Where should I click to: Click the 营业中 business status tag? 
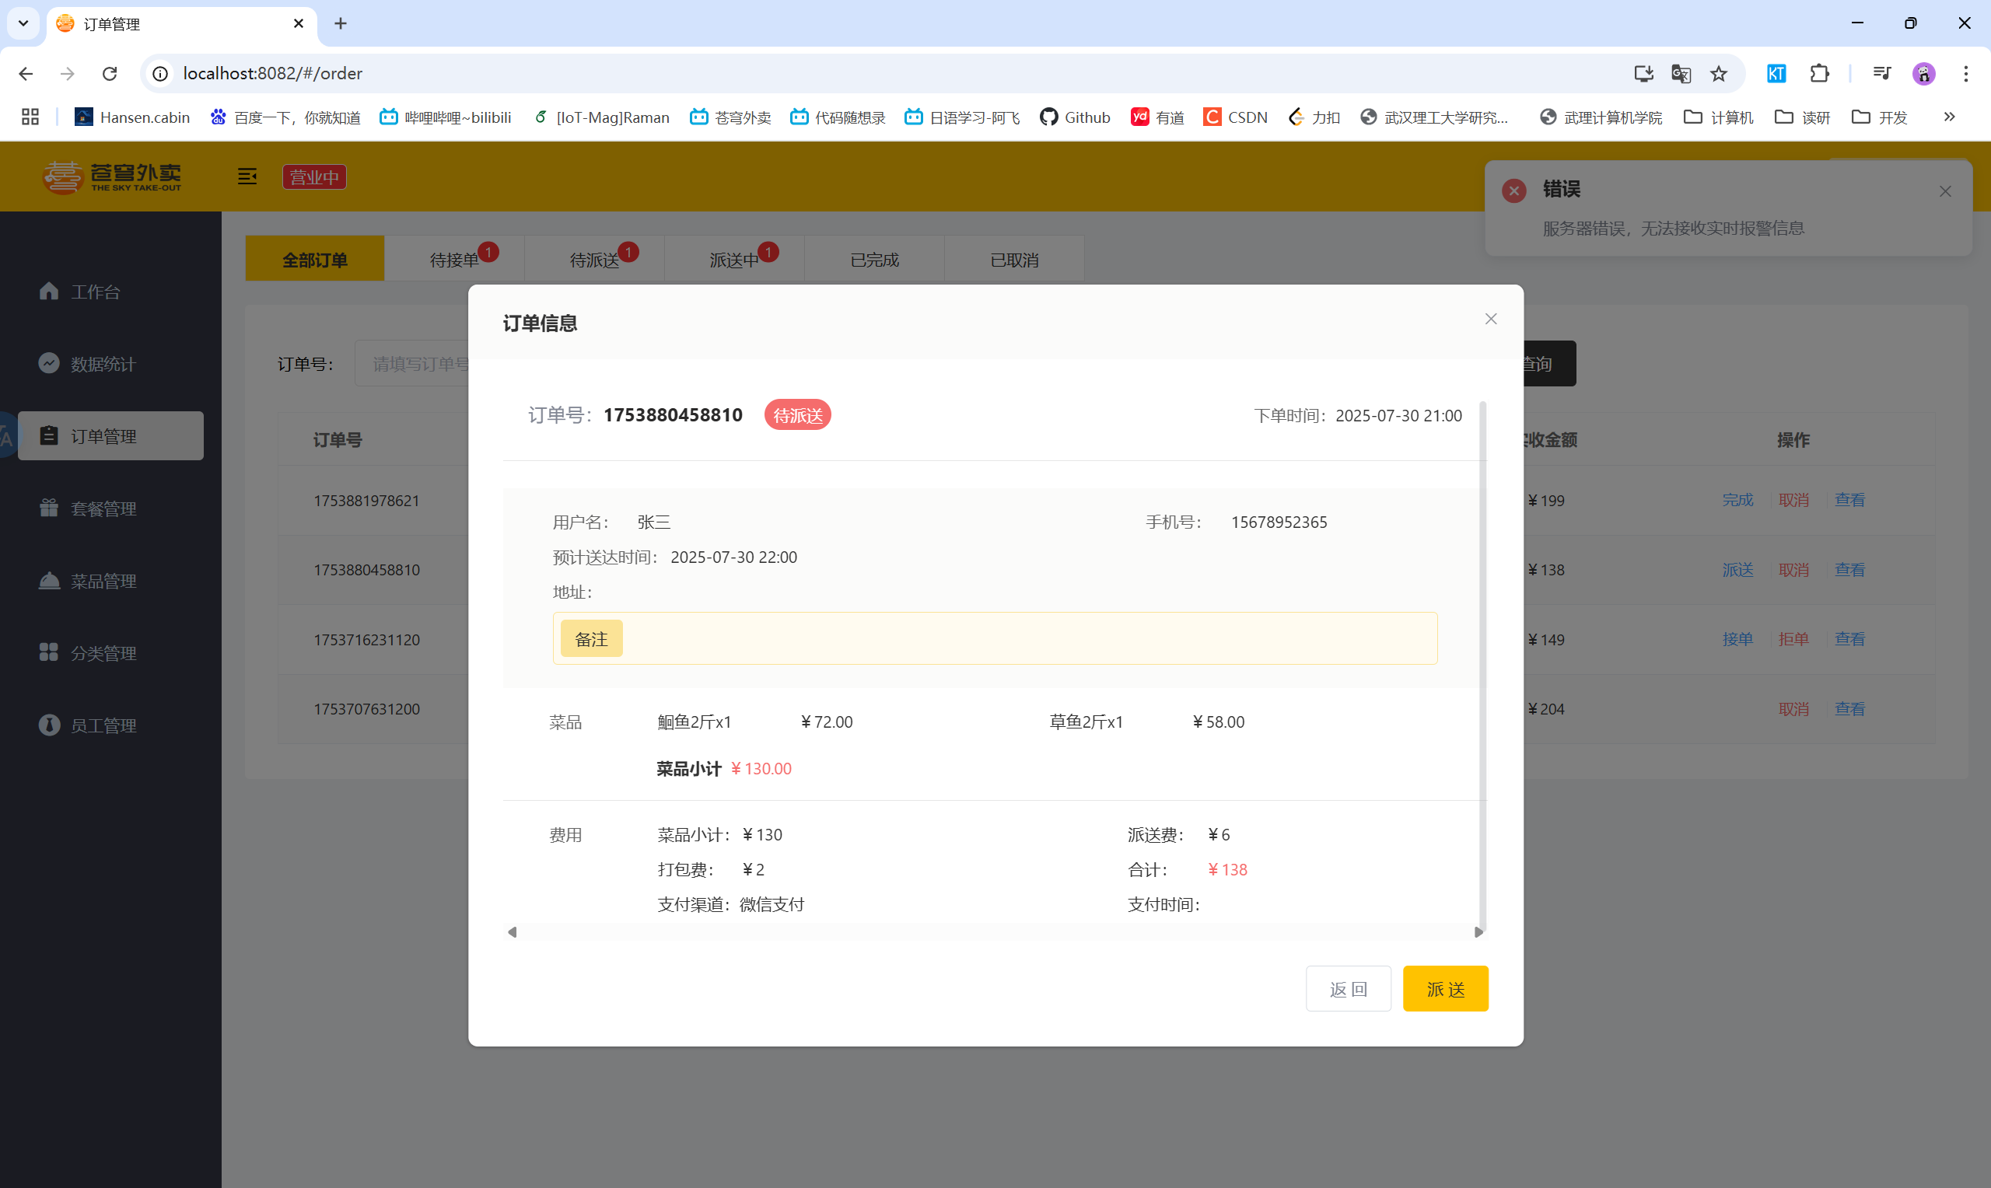(x=314, y=177)
